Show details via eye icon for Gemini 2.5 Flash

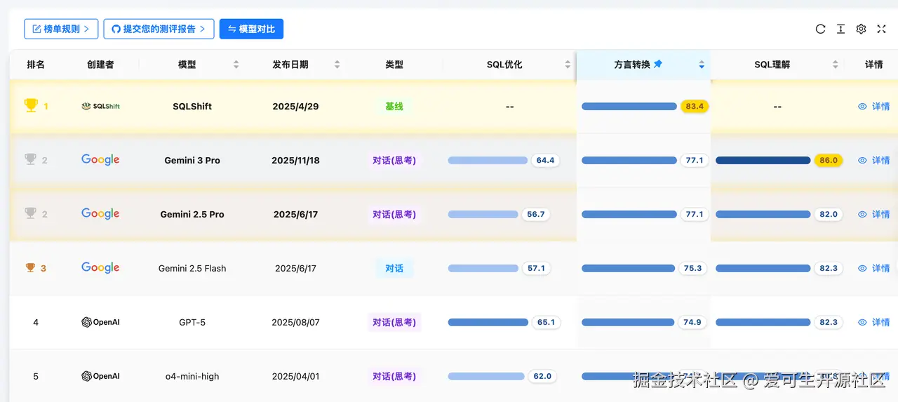[863, 268]
